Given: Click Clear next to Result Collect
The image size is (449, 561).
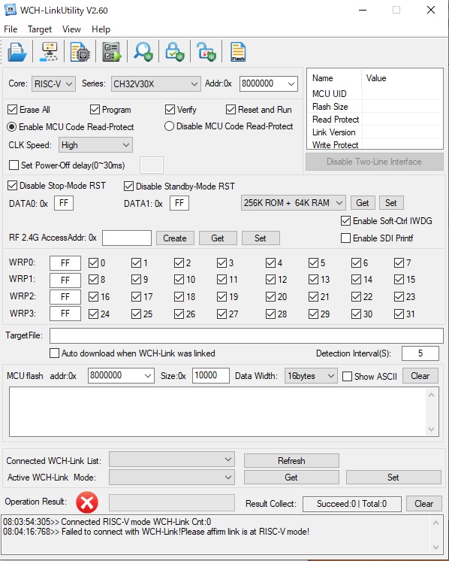Looking at the screenshot, I should 424,504.
